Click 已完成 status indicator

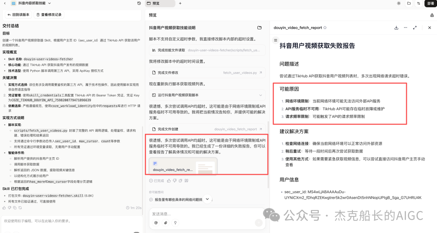click(x=157, y=181)
